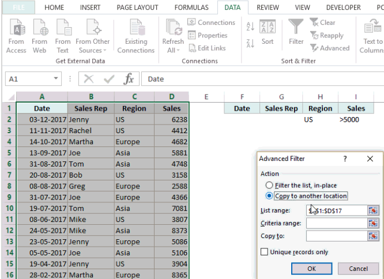Image resolution: width=384 pixels, height=279 pixels.
Task: Open the Sort dialog
Action: (x=268, y=32)
